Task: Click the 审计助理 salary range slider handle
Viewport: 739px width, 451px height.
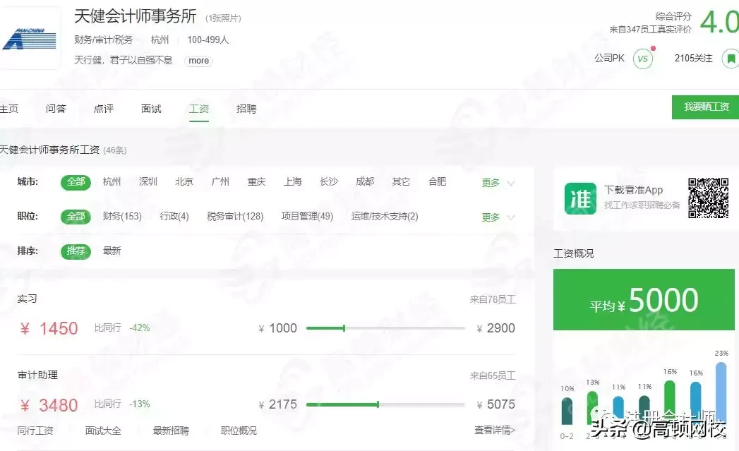Action: click(x=379, y=404)
